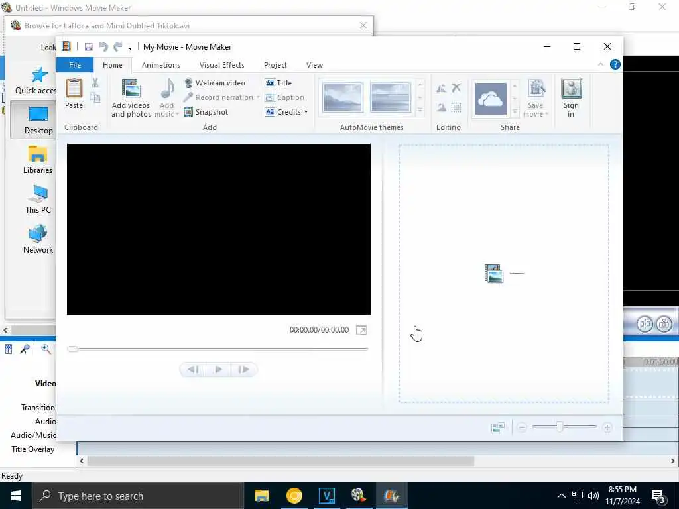Click the zoom in plus button
Screen dimensions: 679x509
(607, 427)
